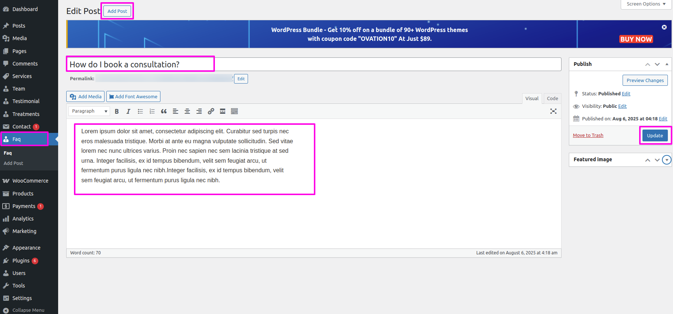Insert or edit a link
The image size is (673, 314).
click(x=211, y=111)
